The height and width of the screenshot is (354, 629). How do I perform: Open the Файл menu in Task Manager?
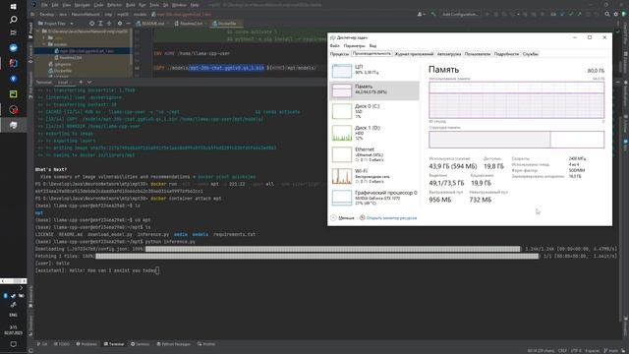click(334, 46)
